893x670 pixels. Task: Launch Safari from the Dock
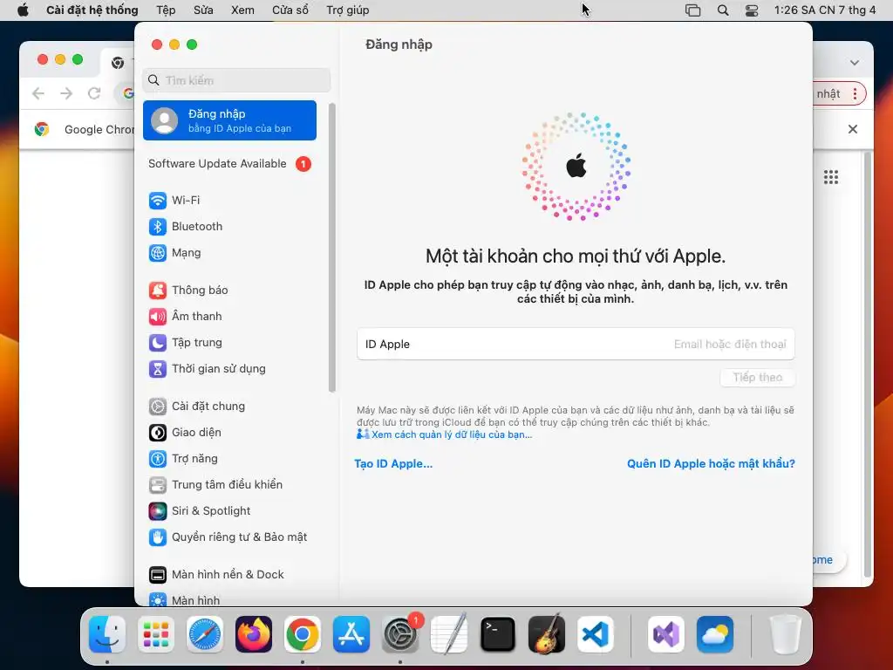click(x=204, y=634)
